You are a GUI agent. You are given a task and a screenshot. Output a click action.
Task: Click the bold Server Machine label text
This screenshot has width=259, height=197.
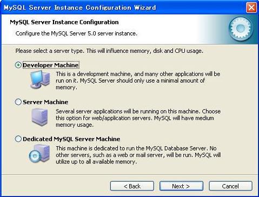click(45, 102)
